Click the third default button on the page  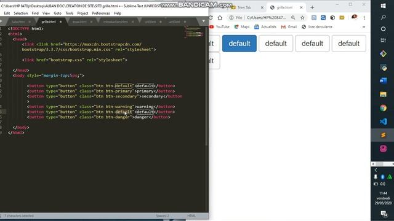pyautogui.click(x=312, y=44)
